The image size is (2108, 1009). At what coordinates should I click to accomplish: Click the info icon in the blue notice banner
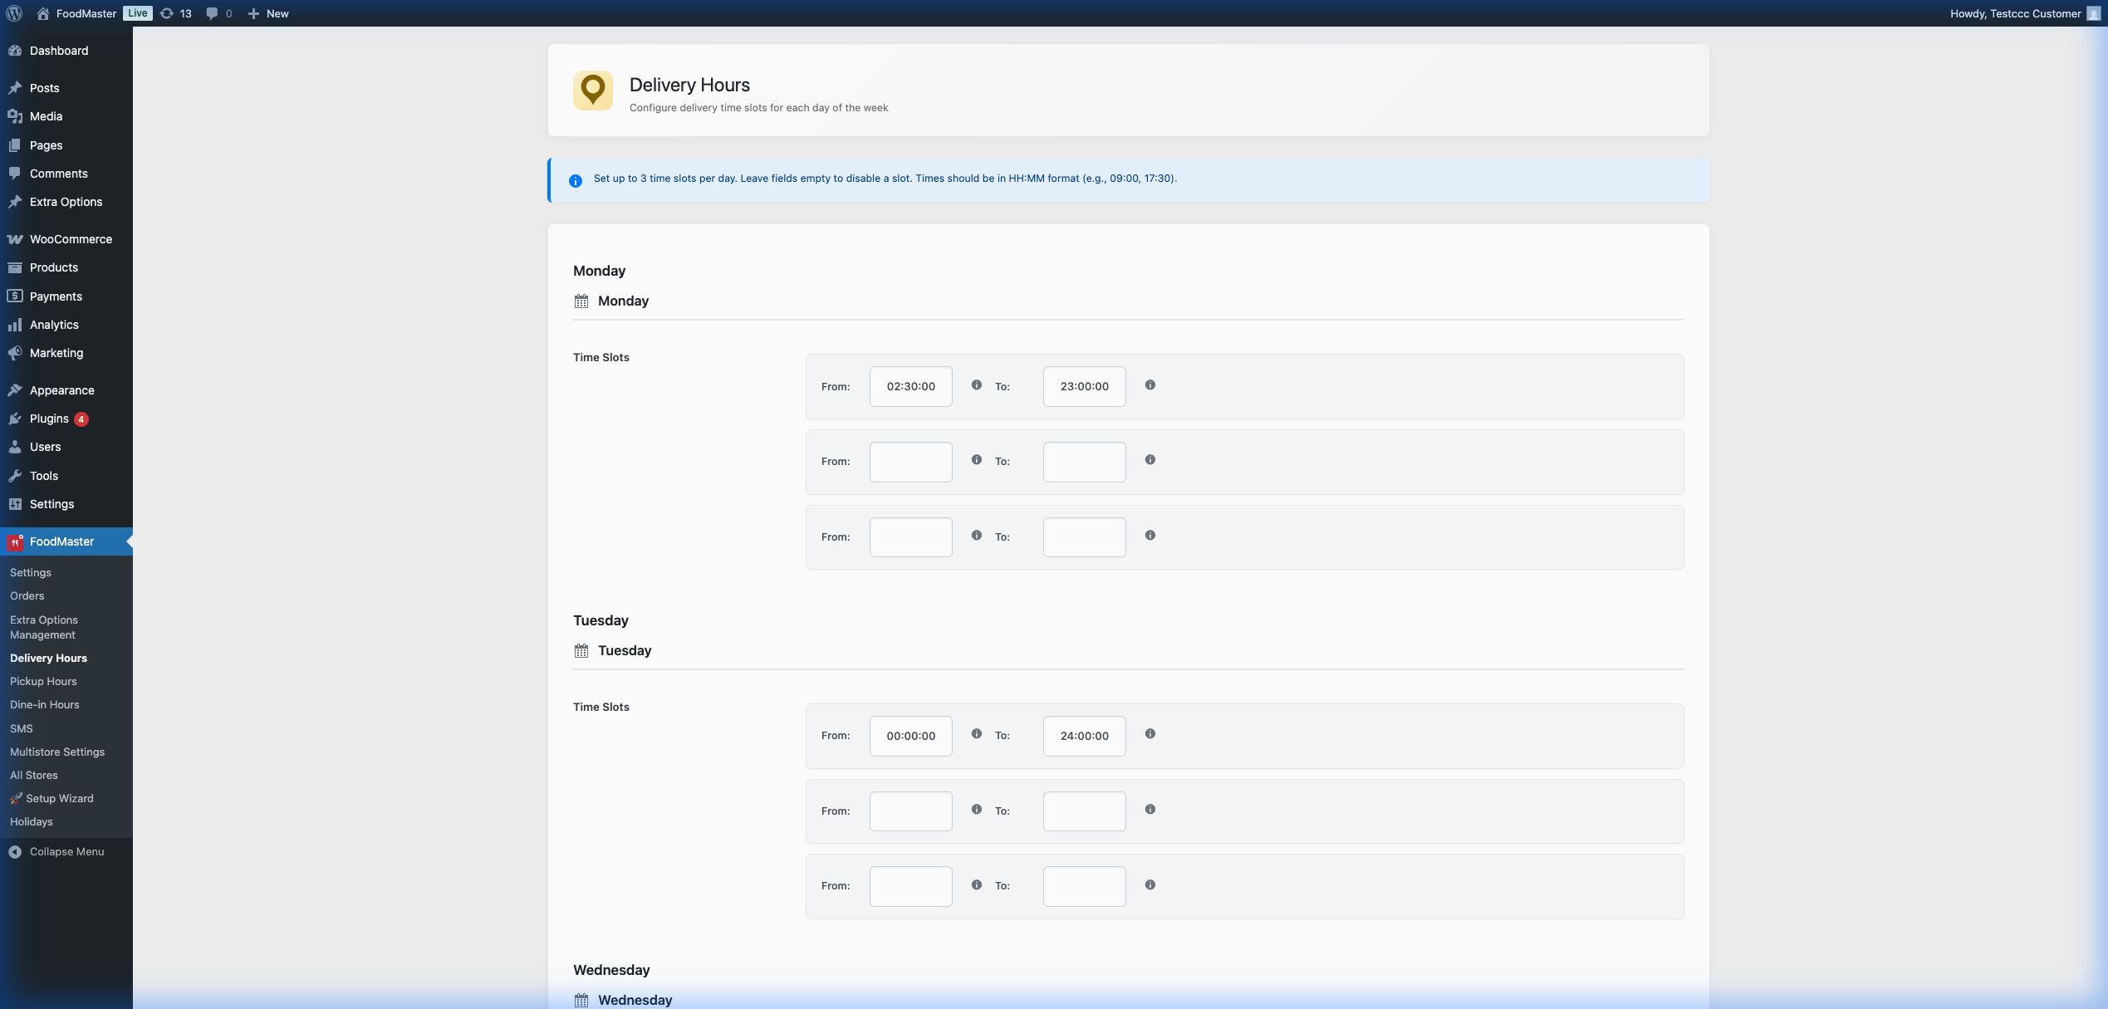[x=575, y=180]
